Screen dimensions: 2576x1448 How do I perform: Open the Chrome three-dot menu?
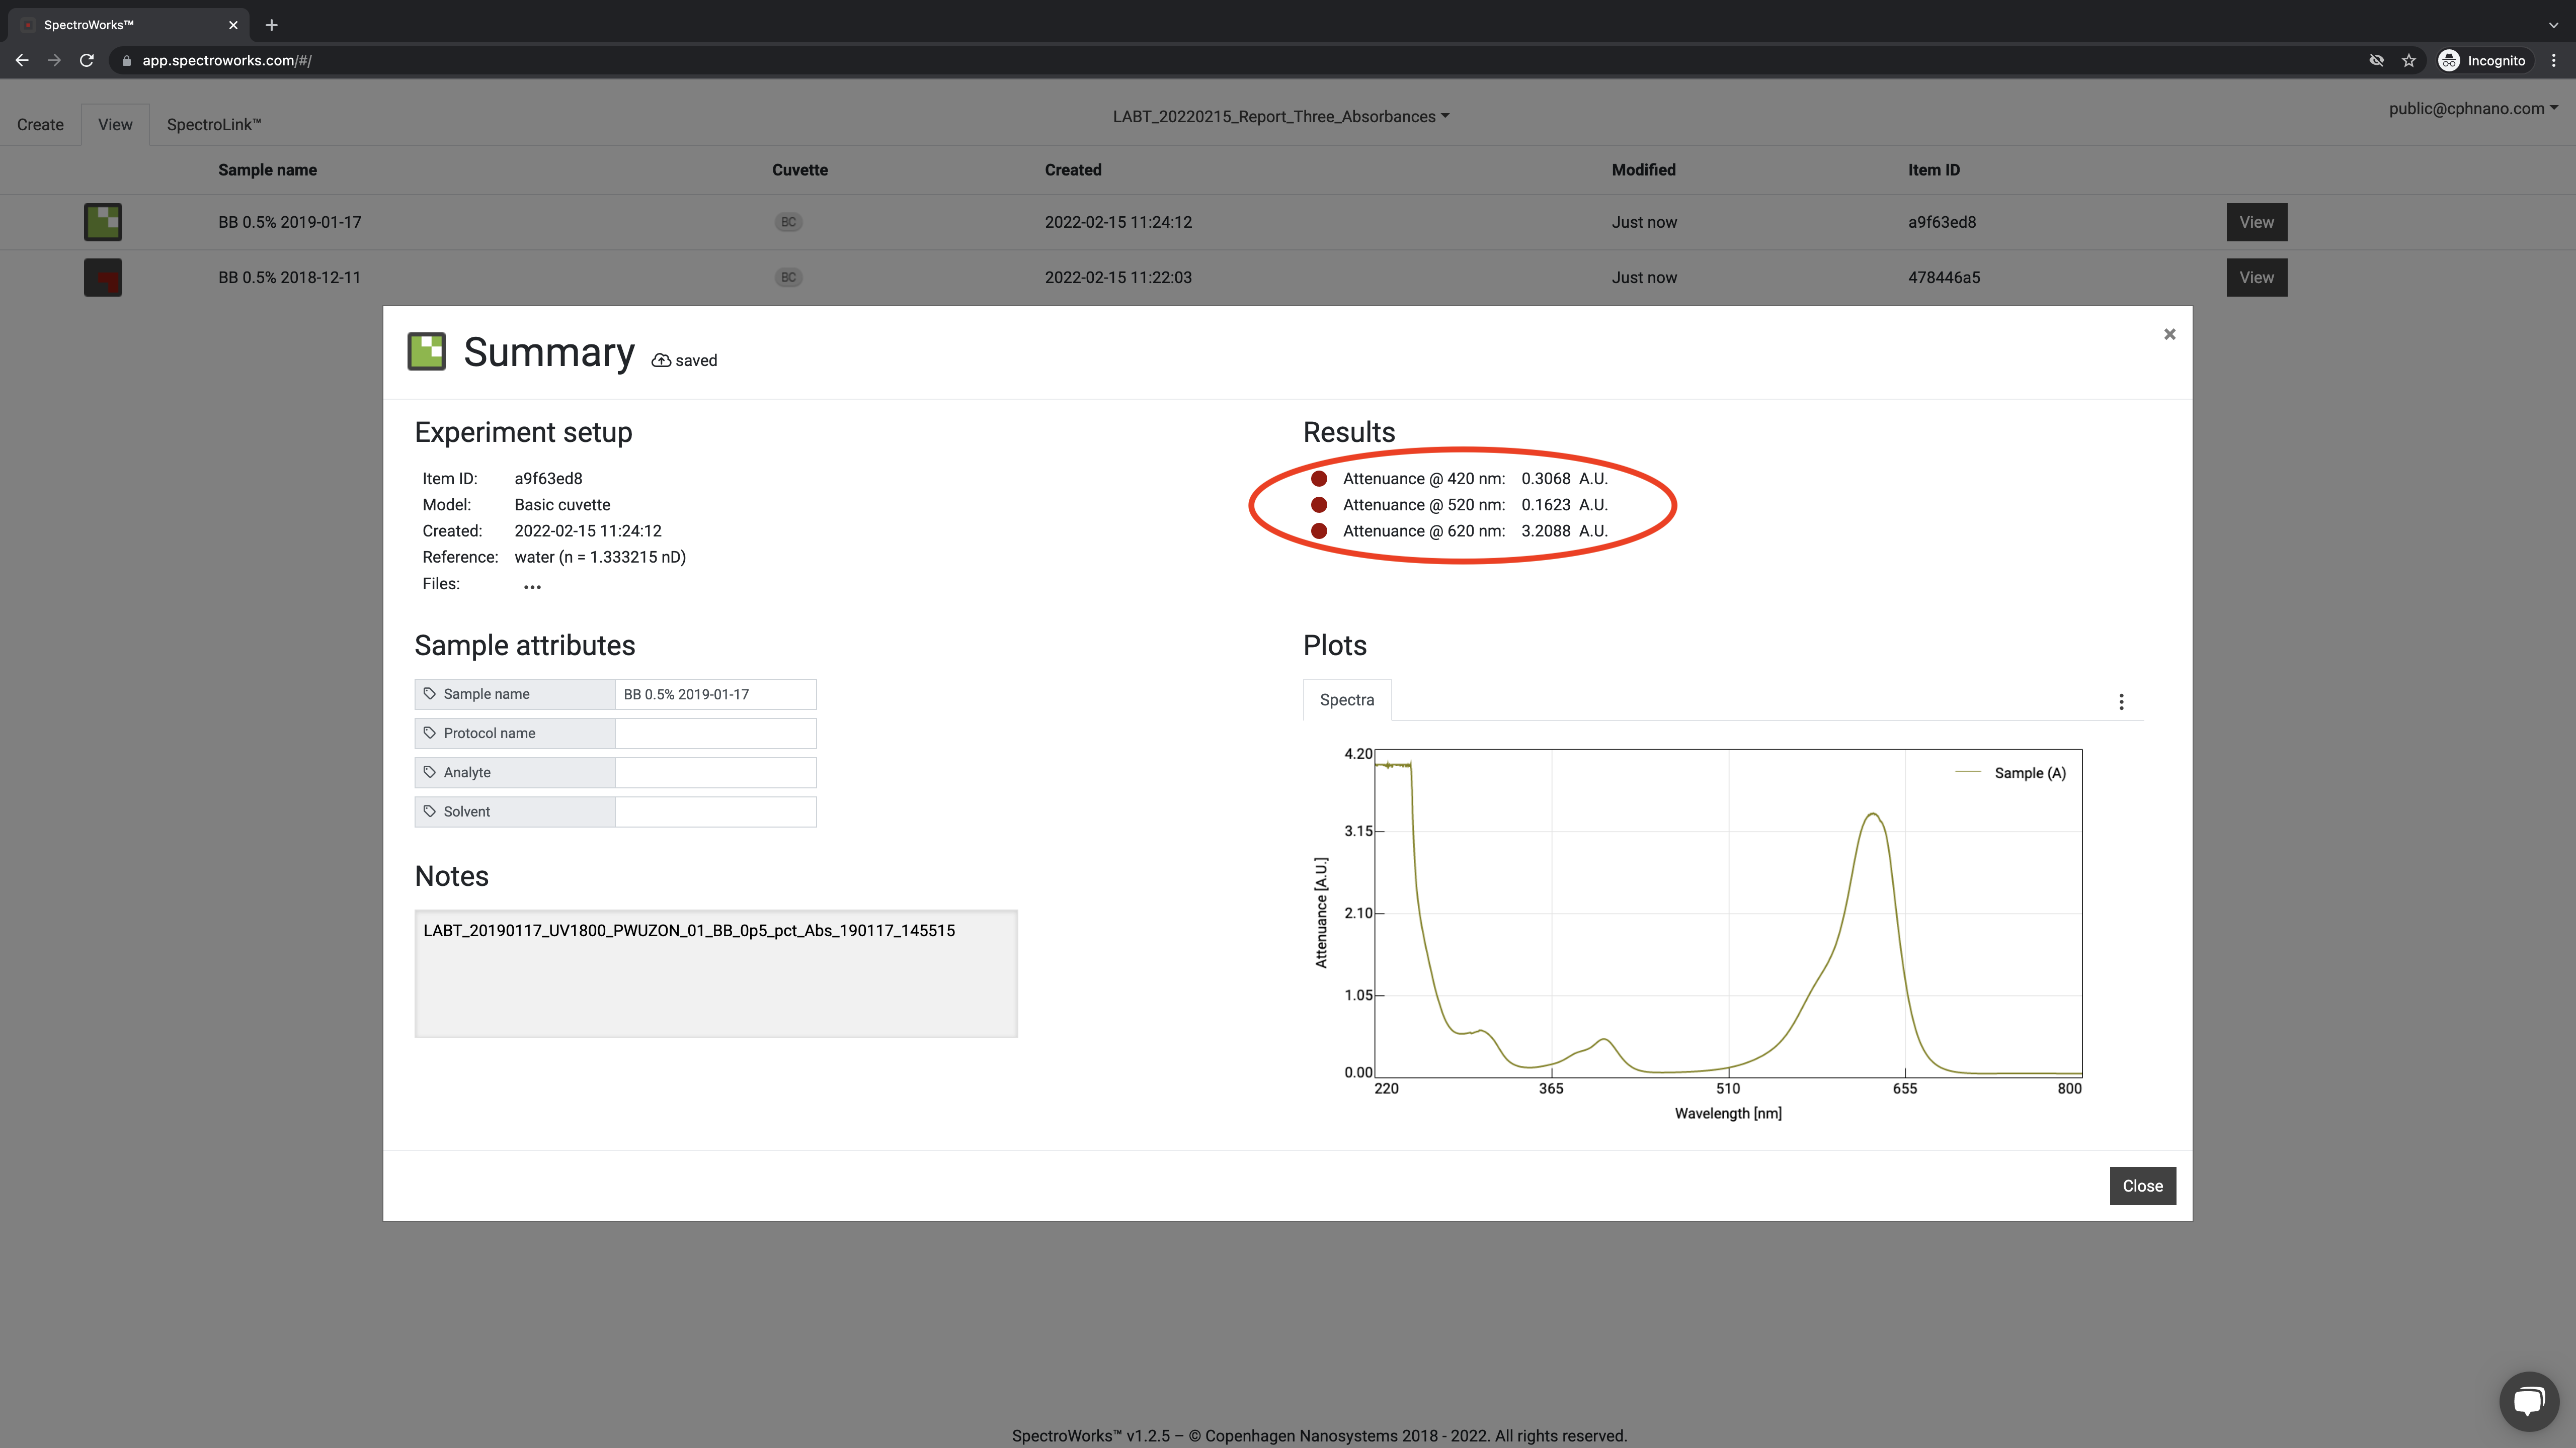pos(2553,61)
